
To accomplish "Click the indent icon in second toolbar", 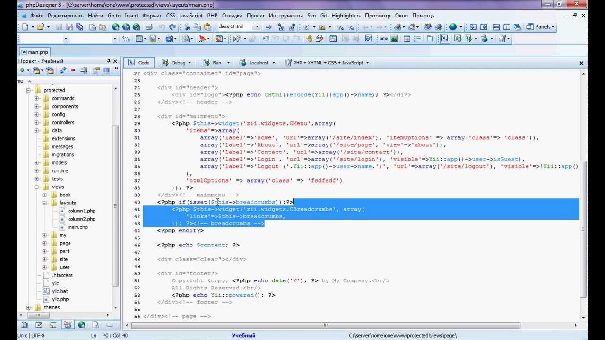I will (x=265, y=39).
